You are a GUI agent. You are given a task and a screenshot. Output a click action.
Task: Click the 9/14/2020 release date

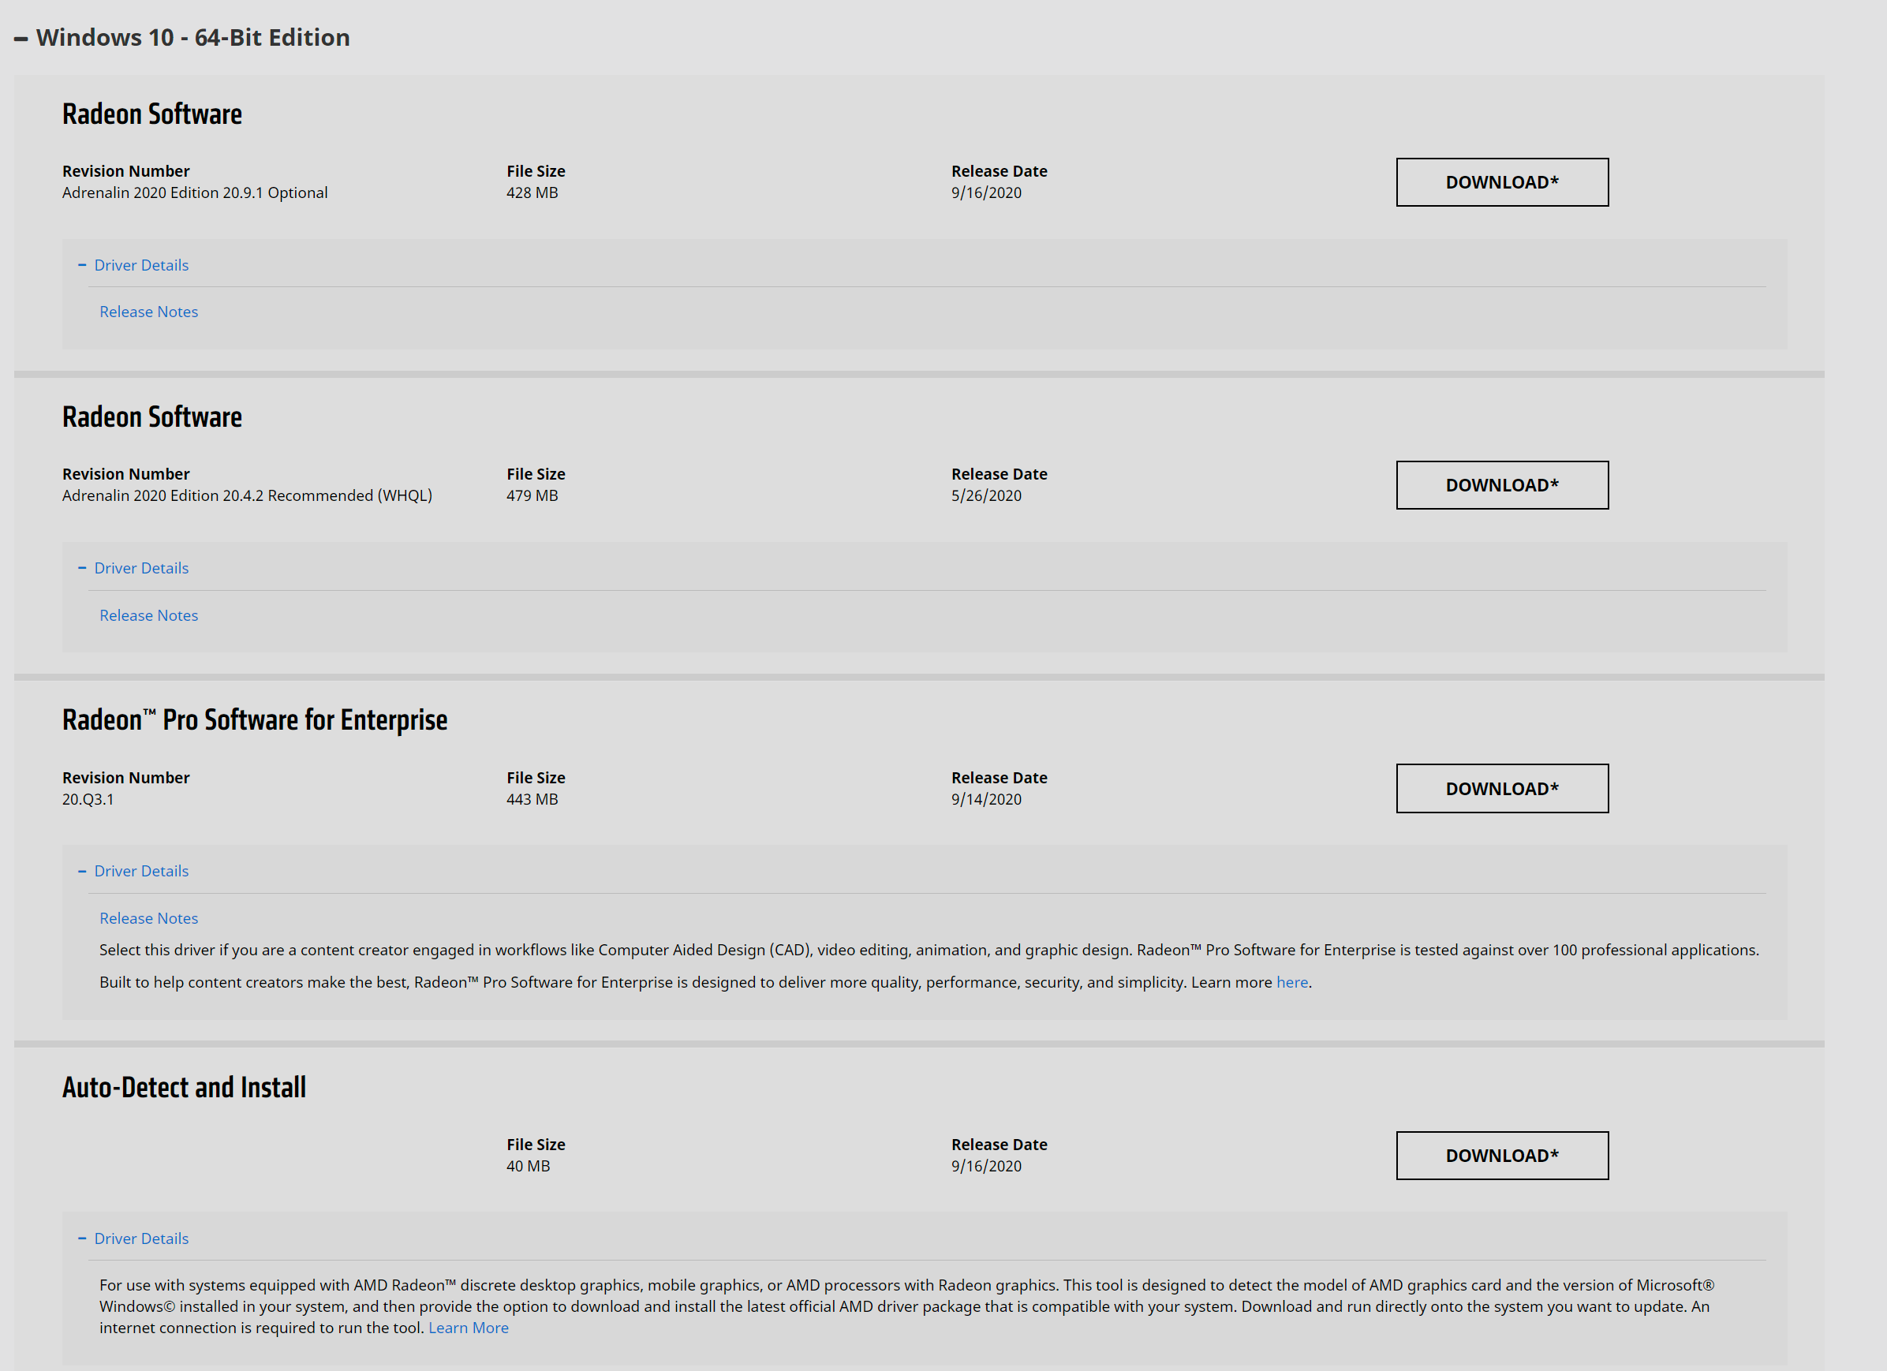987,799
